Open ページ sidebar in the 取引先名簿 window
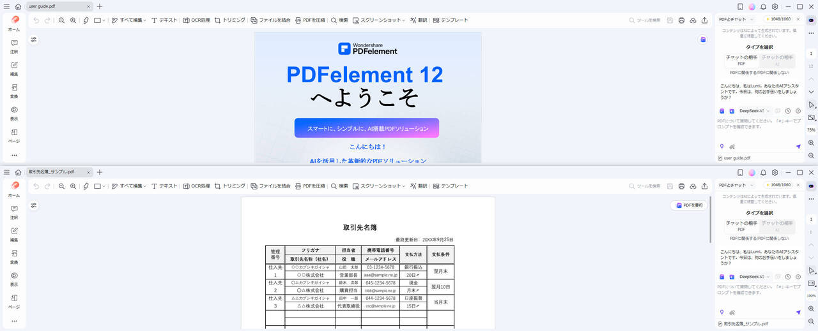The width and height of the screenshot is (818, 331). tap(14, 301)
